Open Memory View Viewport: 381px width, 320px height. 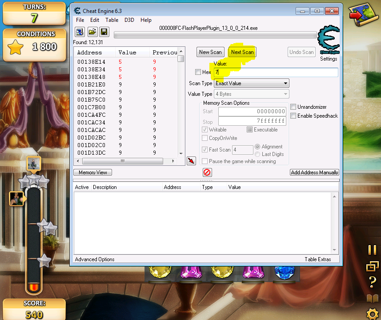pos(92,172)
